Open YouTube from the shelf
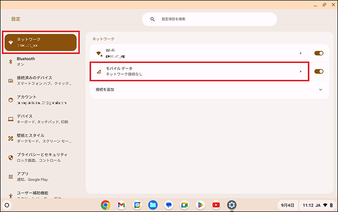The width and height of the screenshot is (338, 212). [x=216, y=205]
